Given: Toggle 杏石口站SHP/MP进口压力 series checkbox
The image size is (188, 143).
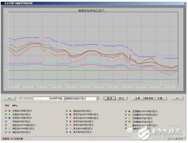Looking at the screenshot, I should [x=67, y=118].
